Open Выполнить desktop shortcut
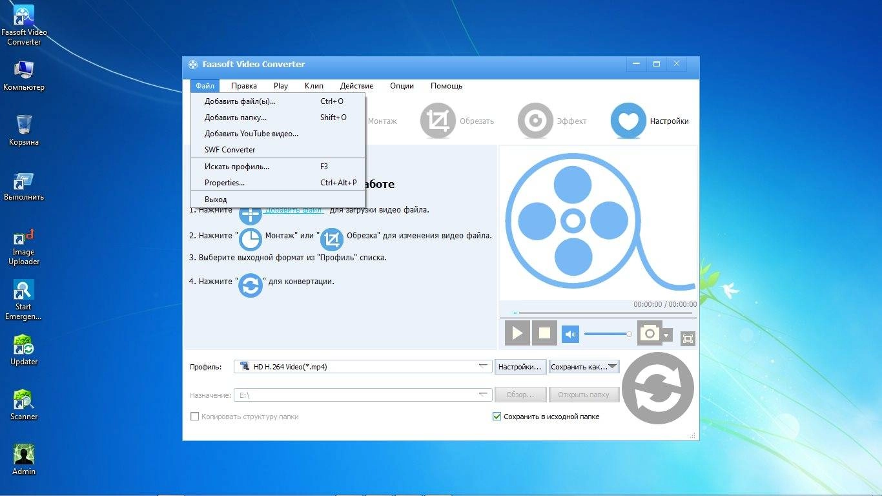Viewport: 882px width, 496px height. (x=24, y=186)
